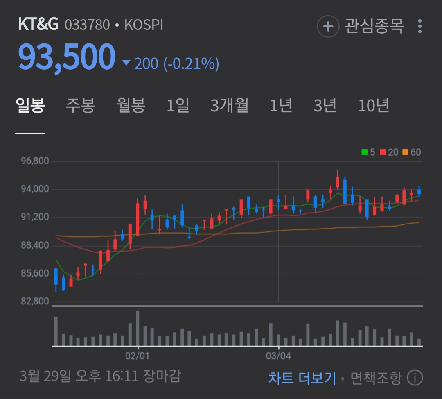
Task: Open the 면책조항 disclaimer link
Action: [x=376, y=378]
